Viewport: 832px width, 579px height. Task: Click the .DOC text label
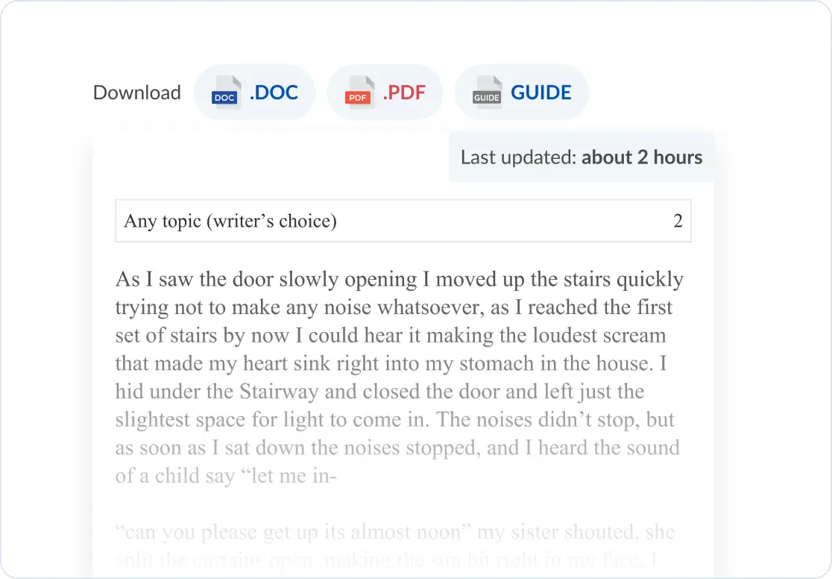274,93
